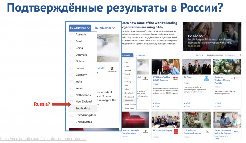Image resolution: width=246 pixels, height=143 pixels.
Task: Click the search magnifier icon in customer stories
Action: 240,55
